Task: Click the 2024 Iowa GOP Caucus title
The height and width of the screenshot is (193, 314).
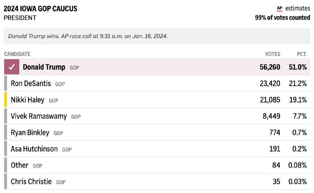Action: [40, 9]
